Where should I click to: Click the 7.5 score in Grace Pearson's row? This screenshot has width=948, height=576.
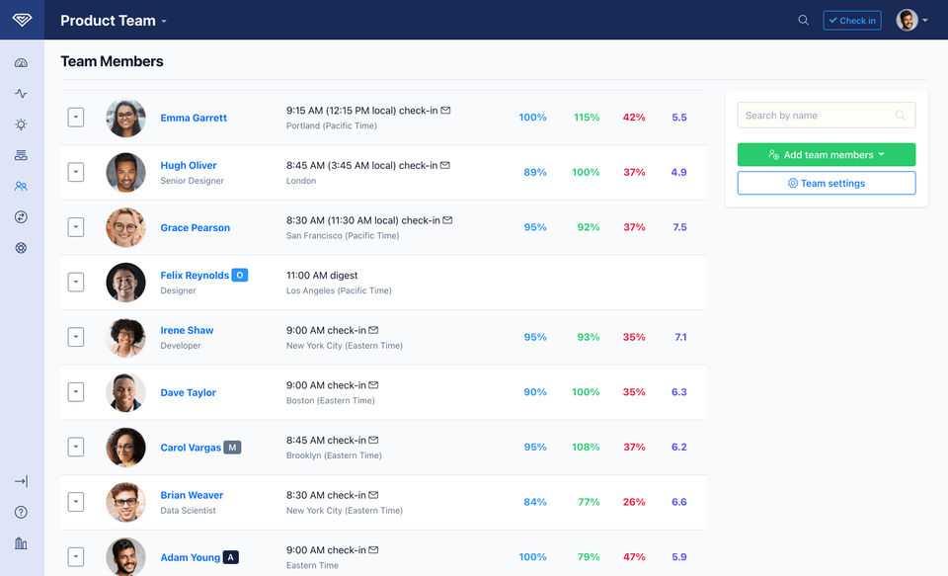point(679,227)
